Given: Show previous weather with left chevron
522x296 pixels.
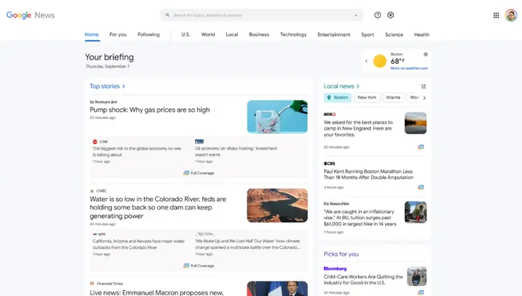Looking at the screenshot, I should pos(366,61).
